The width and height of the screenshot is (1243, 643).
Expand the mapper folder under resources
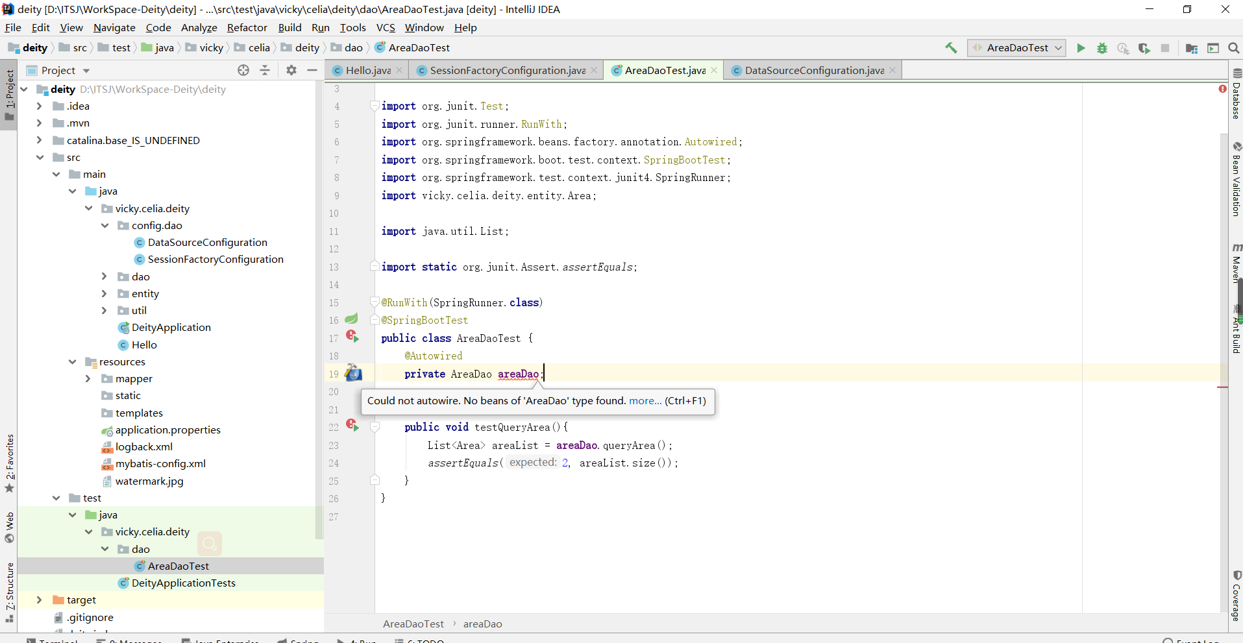[88, 378]
